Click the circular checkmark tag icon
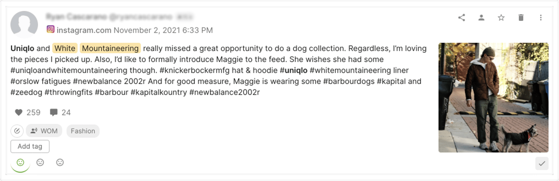 pos(17,131)
